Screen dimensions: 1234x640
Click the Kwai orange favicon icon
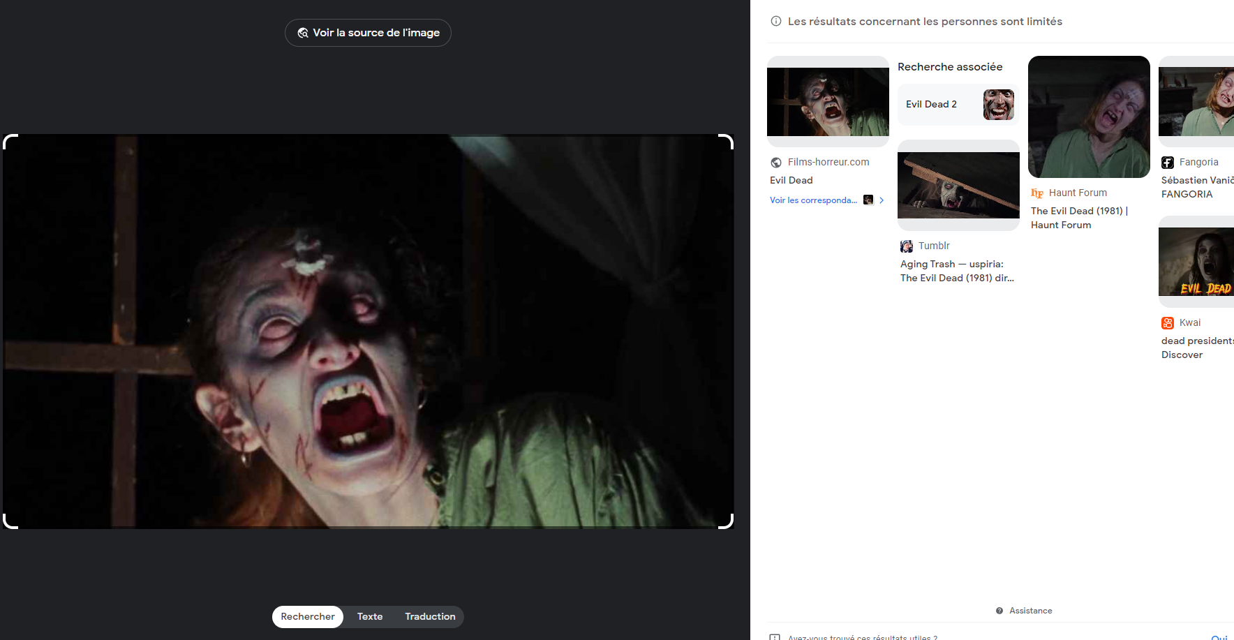click(1168, 323)
